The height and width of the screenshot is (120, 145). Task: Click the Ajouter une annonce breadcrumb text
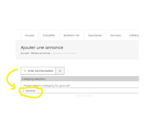point(64,53)
